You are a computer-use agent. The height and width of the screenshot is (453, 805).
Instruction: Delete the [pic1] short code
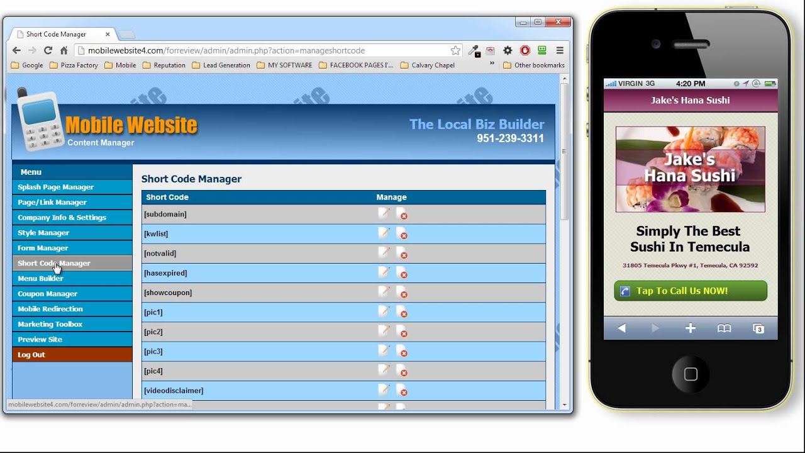tap(401, 311)
